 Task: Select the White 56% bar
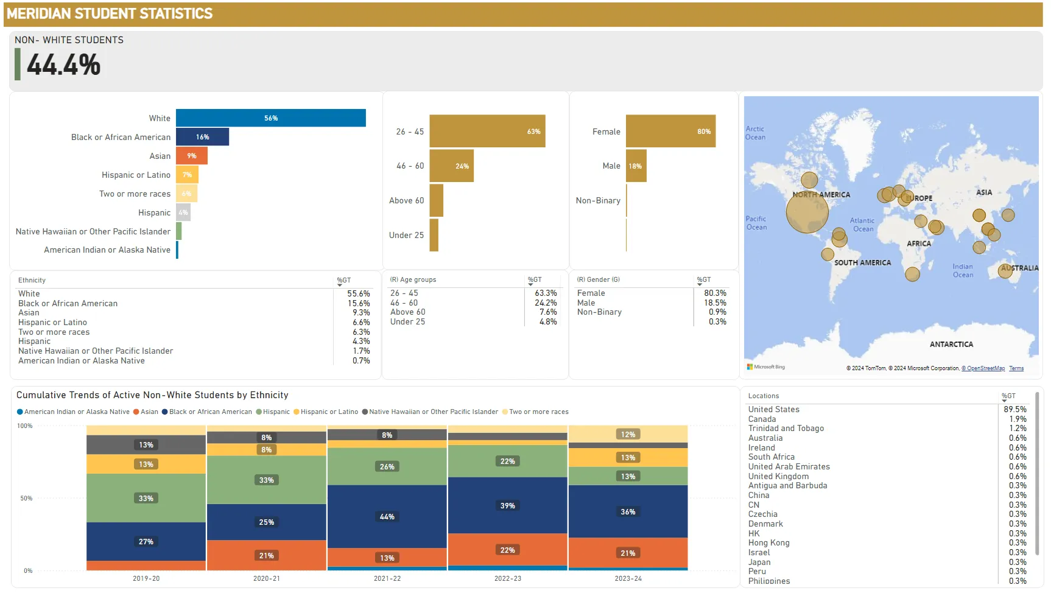(x=271, y=118)
